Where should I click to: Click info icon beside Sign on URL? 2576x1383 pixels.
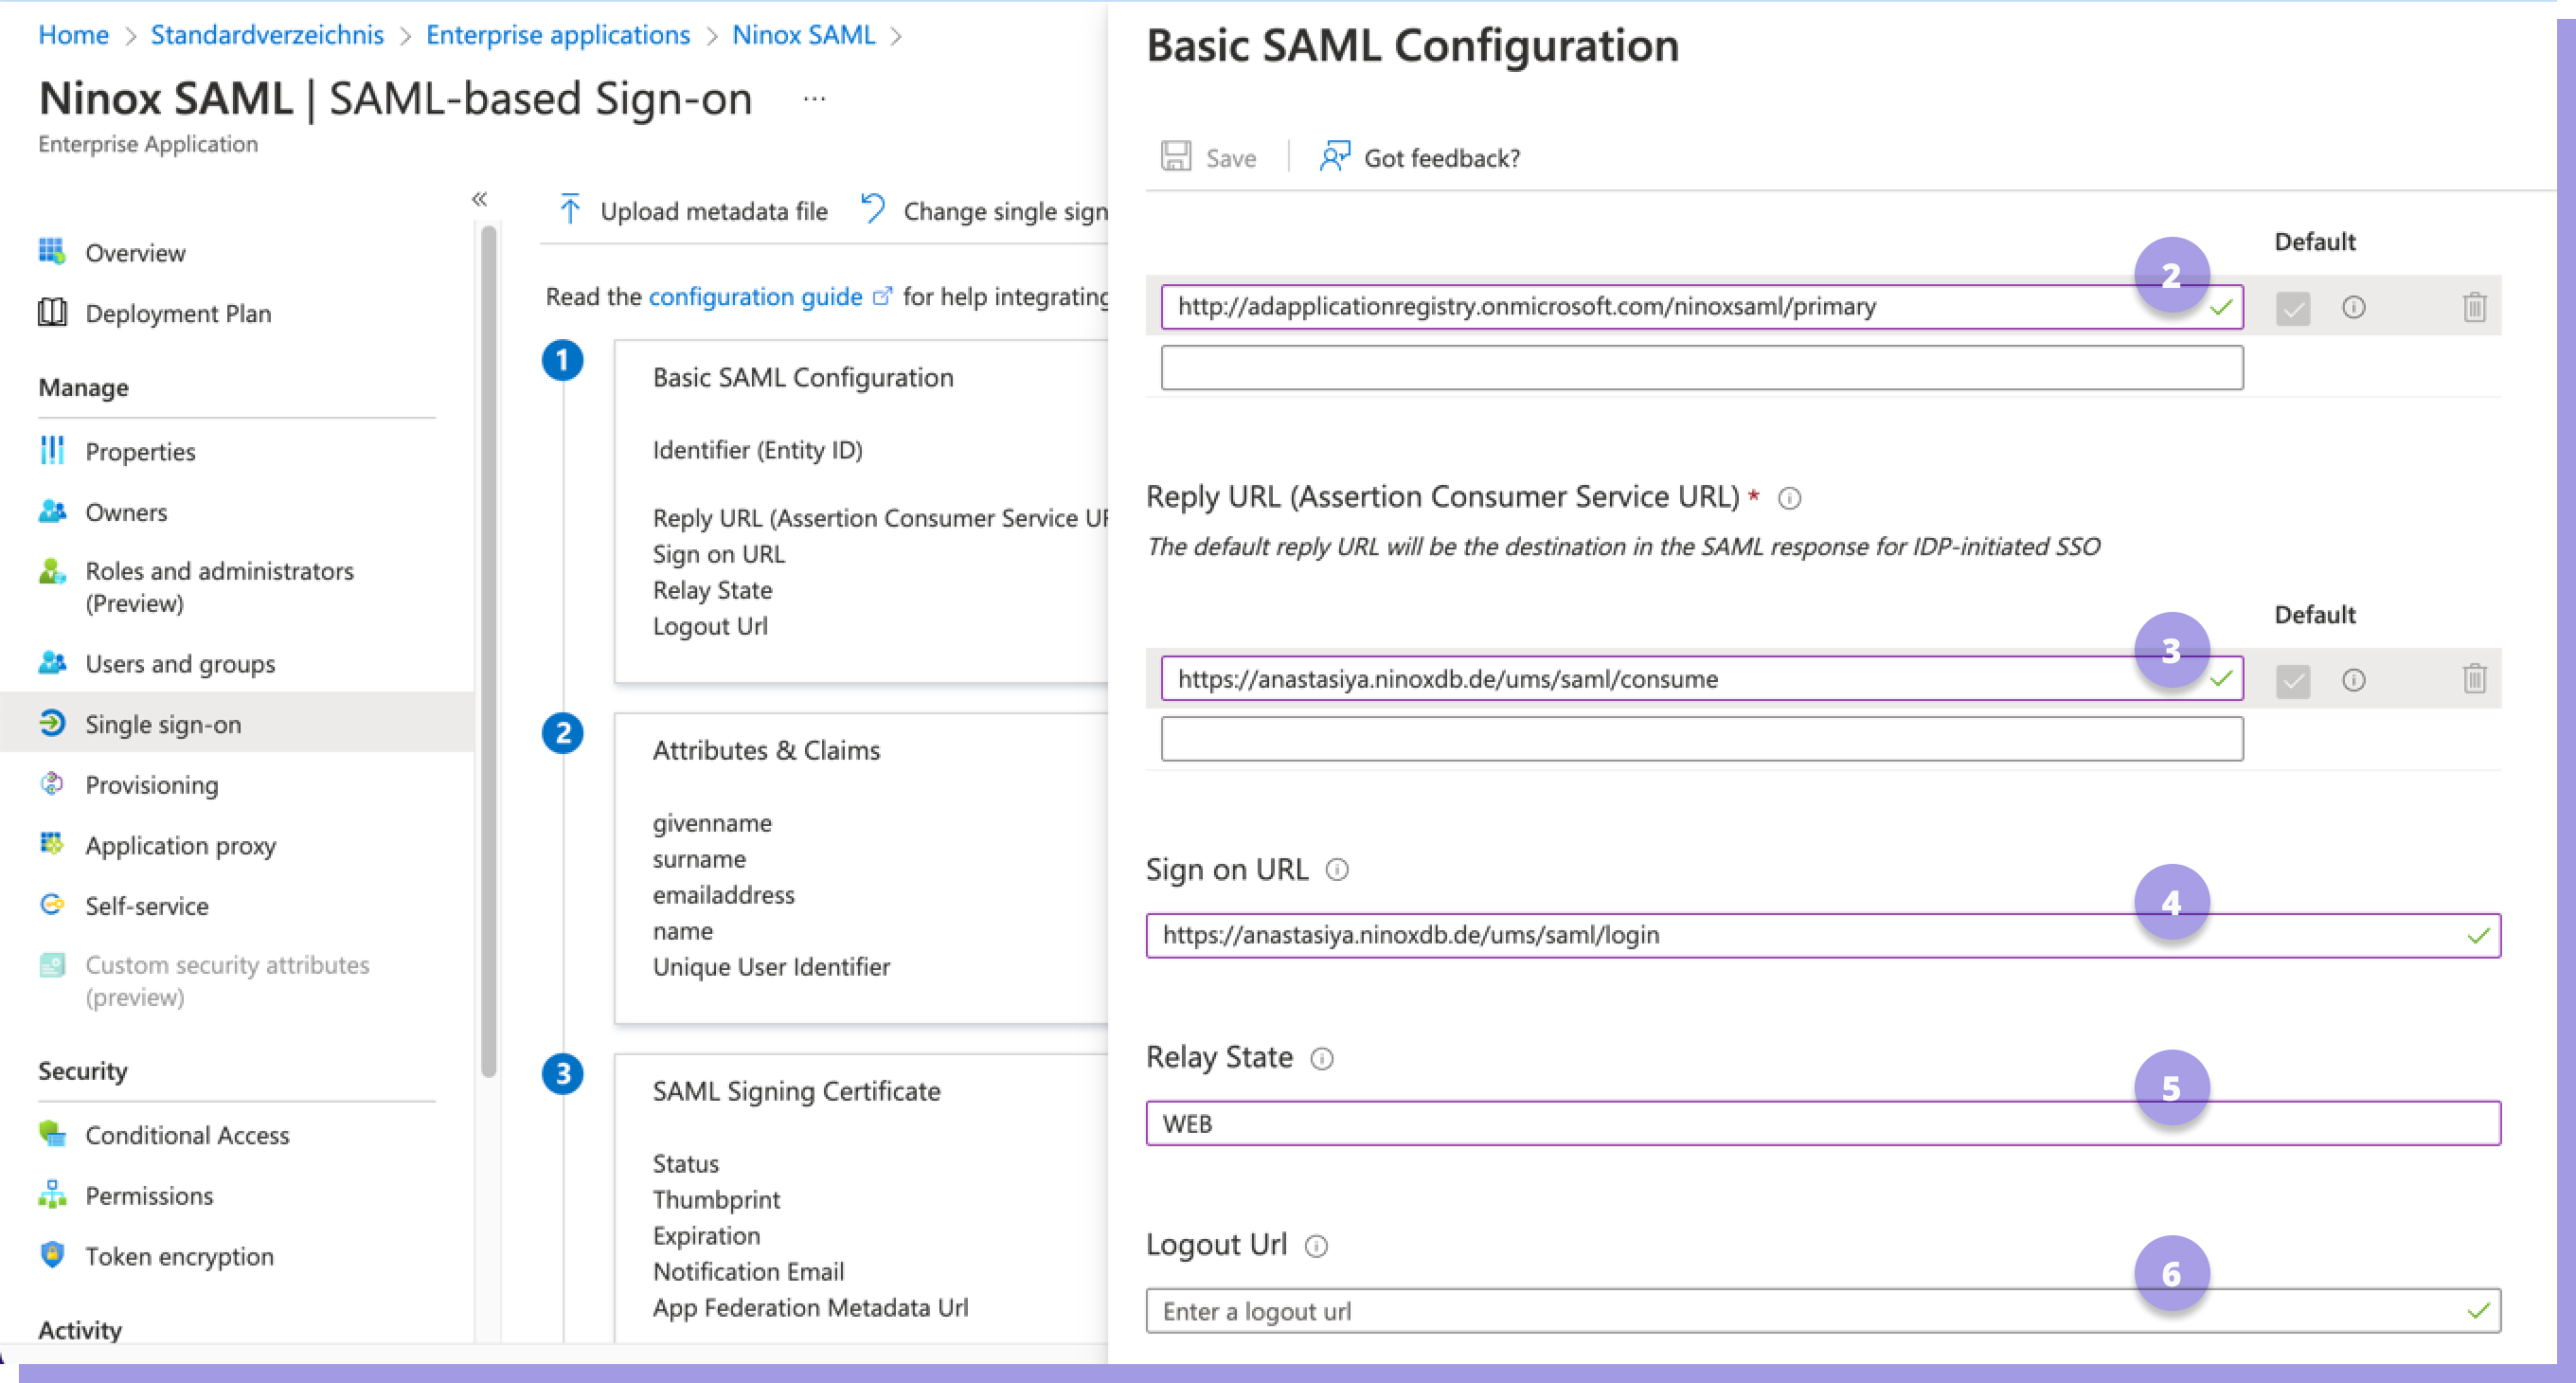1337,870
